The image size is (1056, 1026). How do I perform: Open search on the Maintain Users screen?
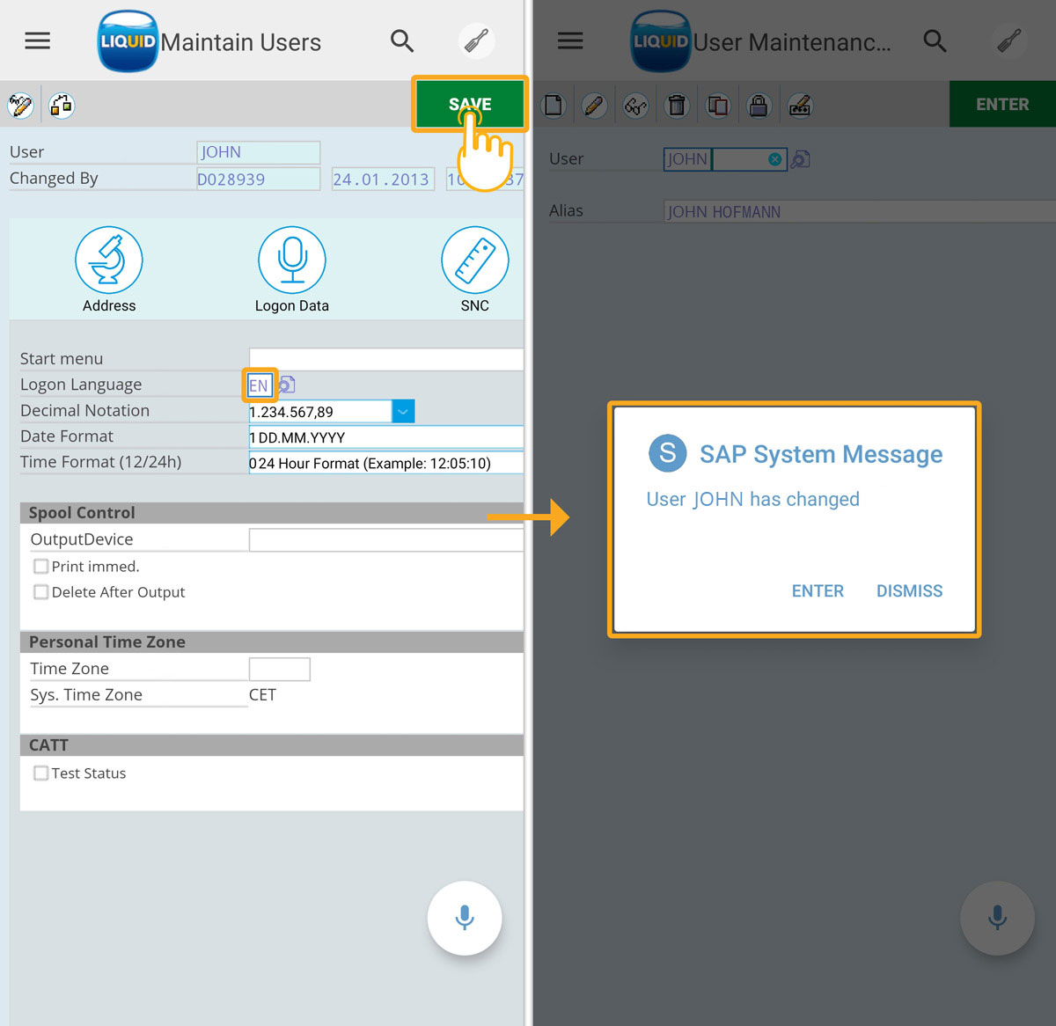402,41
